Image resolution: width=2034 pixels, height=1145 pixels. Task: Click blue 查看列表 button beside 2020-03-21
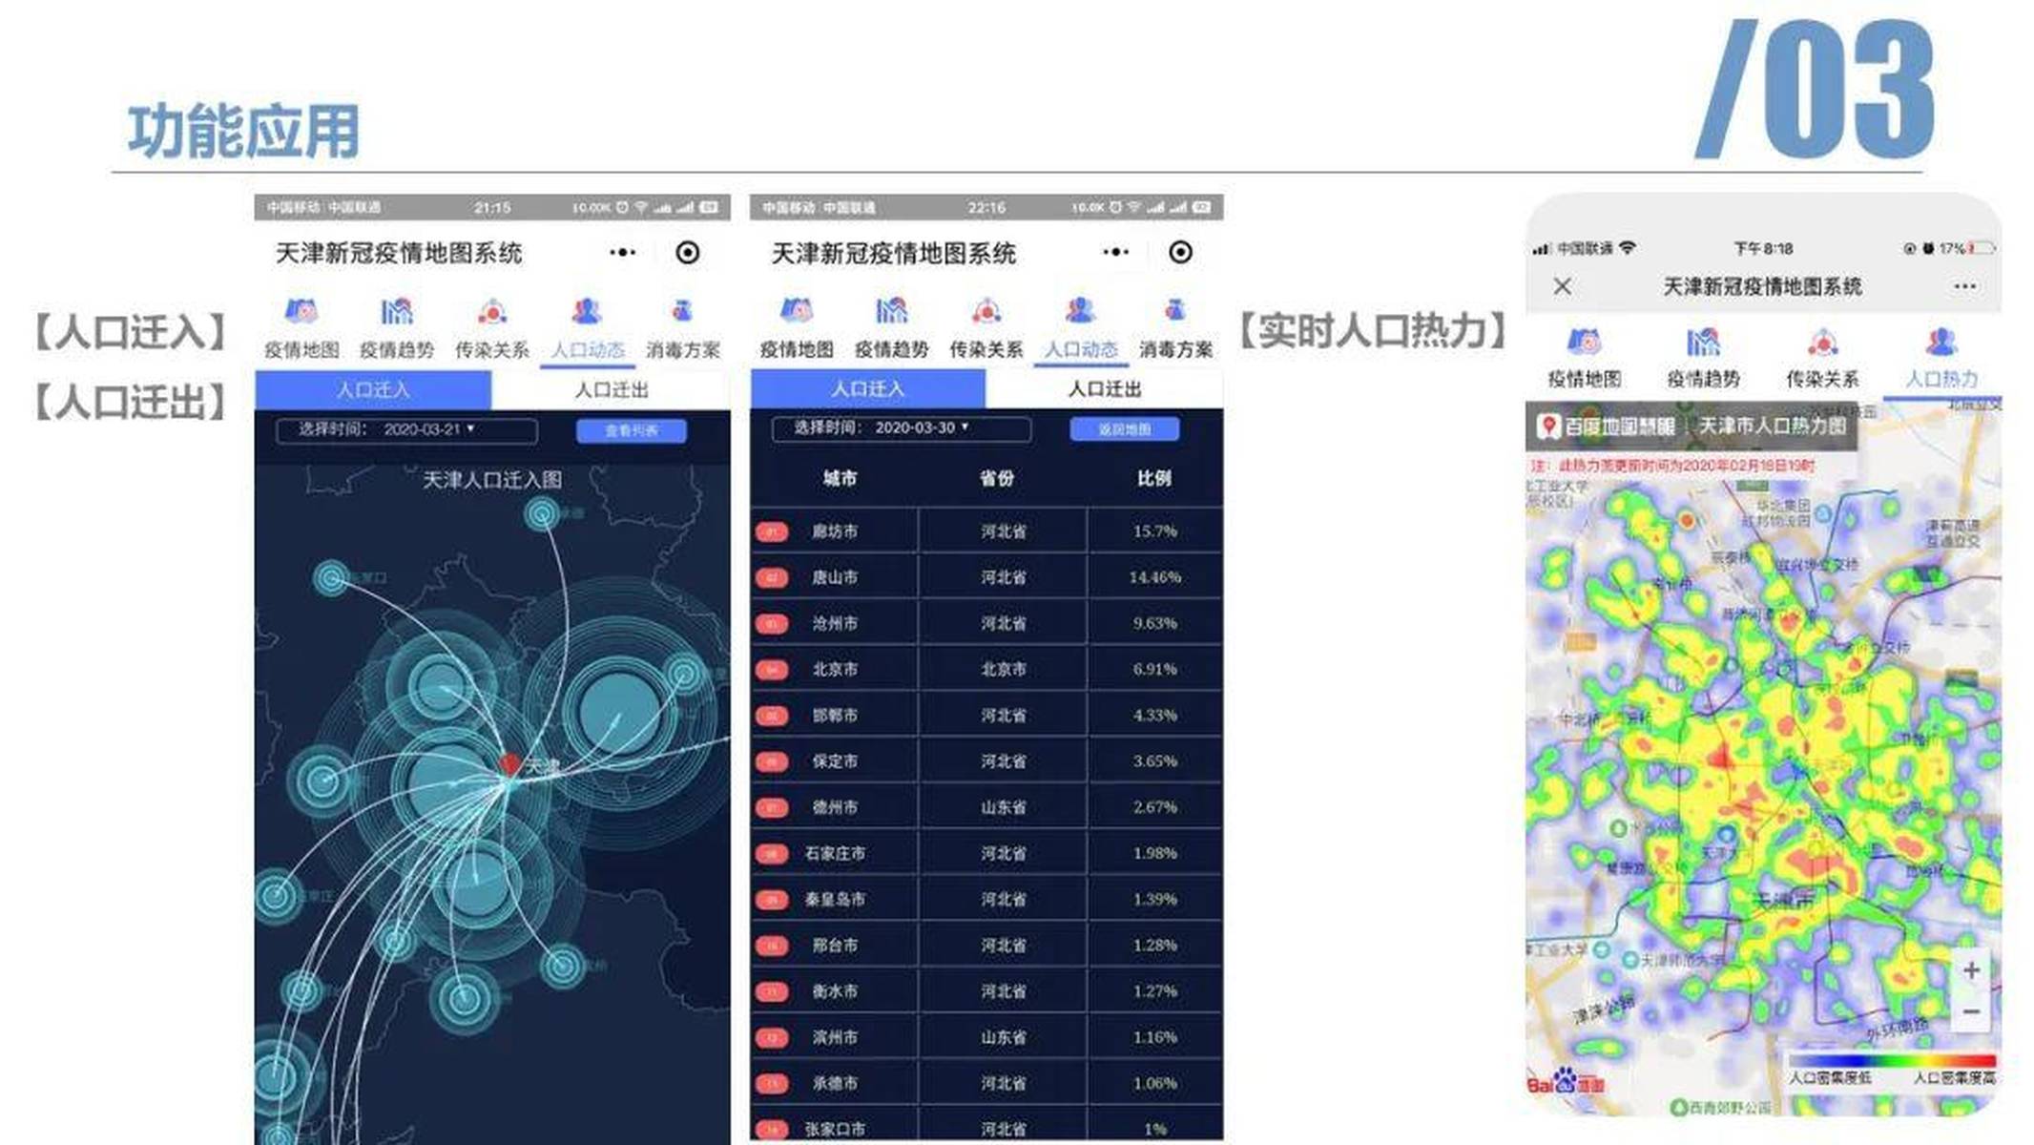point(631,430)
